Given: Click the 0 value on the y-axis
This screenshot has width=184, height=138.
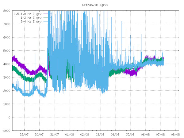Looking at the screenshot, I should click(x=9, y=117).
